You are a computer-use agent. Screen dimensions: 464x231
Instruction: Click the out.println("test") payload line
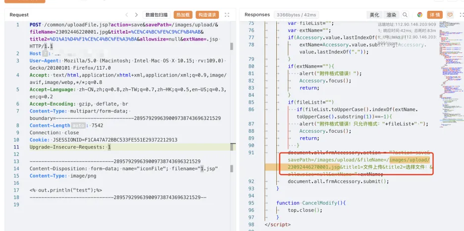point(66,191)
